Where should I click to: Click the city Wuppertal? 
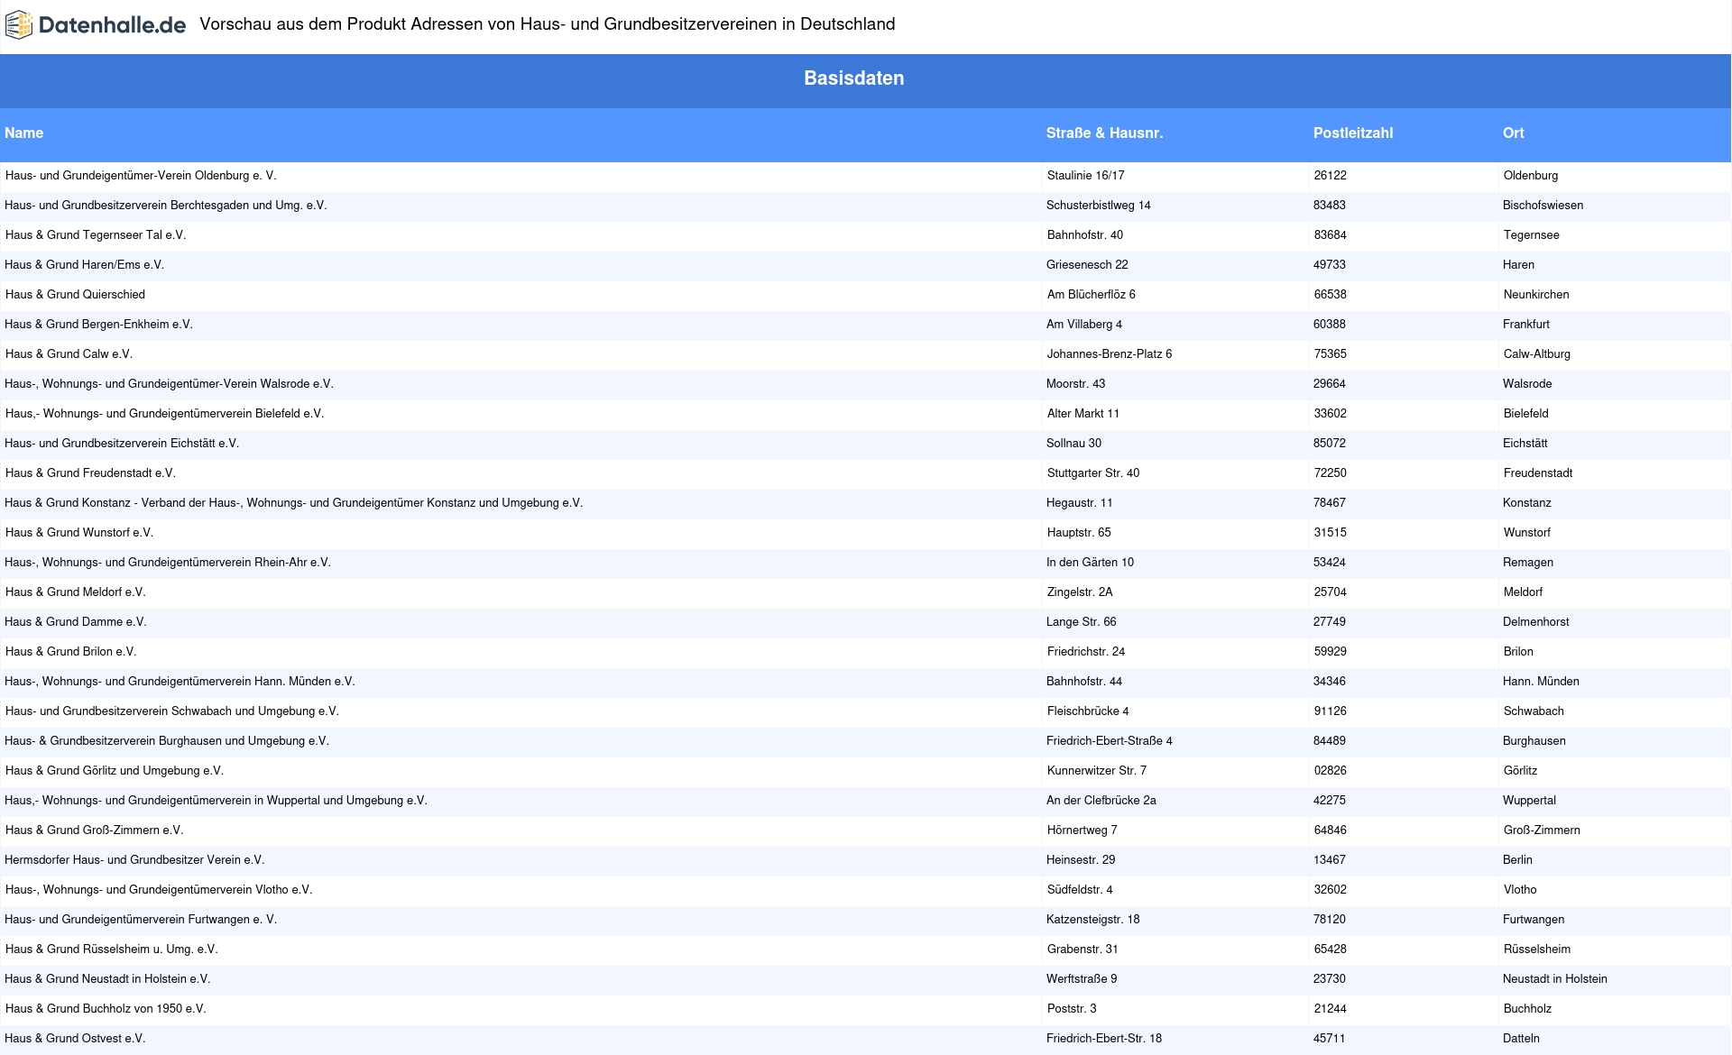tap(1530, 801)
